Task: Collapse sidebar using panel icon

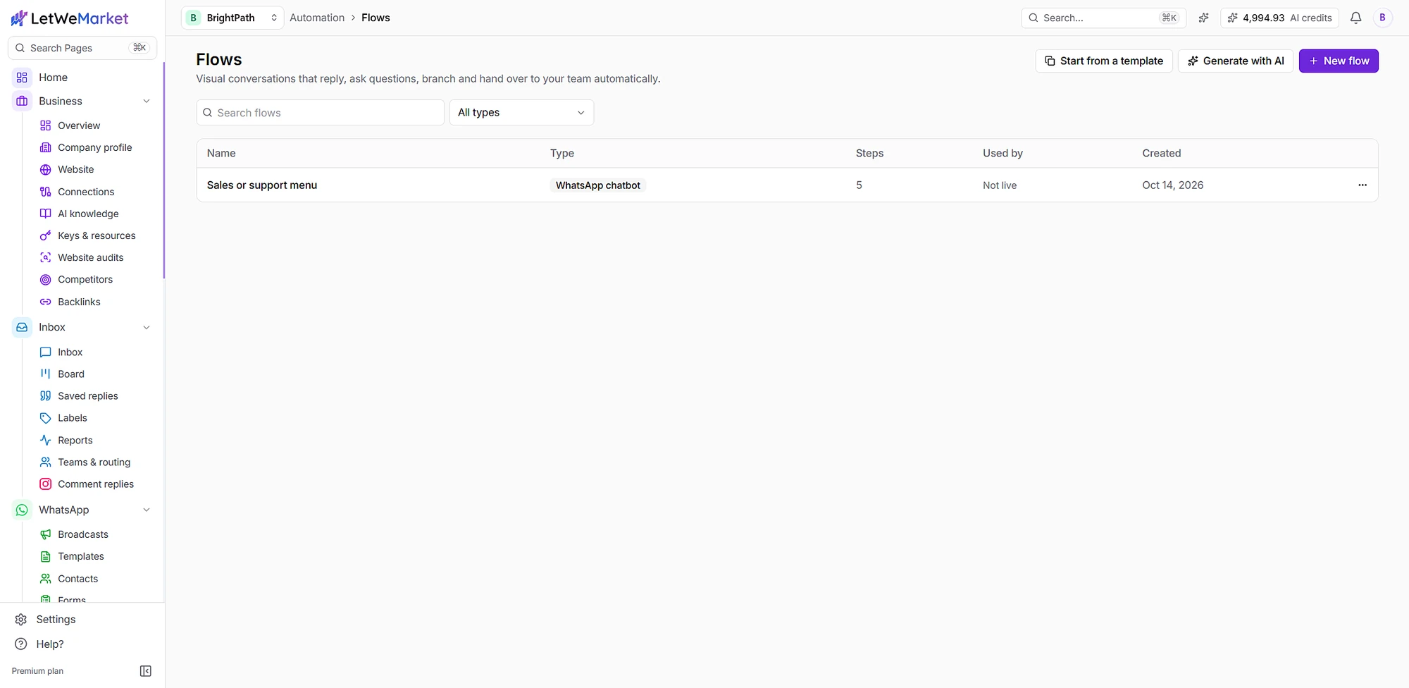Action: point(146,671)
